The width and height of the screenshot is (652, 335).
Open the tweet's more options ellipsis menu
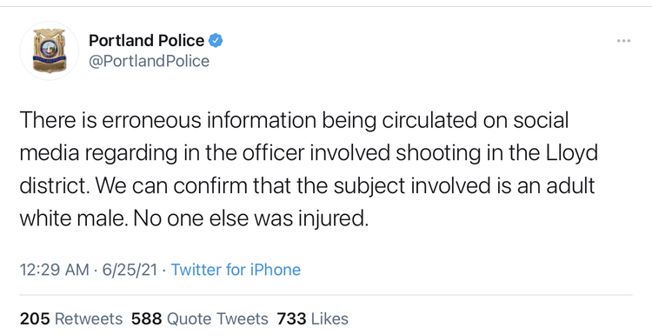tap(623, 41)
